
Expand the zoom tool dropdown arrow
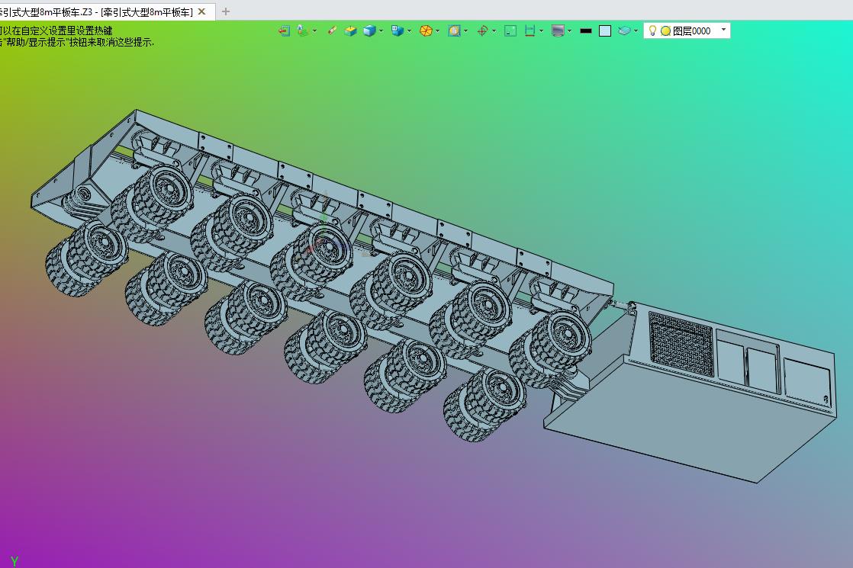click(x=465, y=31)
